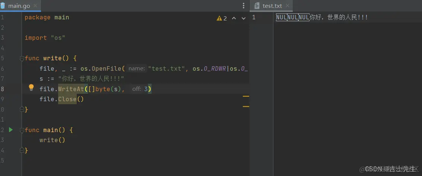
Task: Click line number 1 in test.txt gutter
Action: (254, 17)
